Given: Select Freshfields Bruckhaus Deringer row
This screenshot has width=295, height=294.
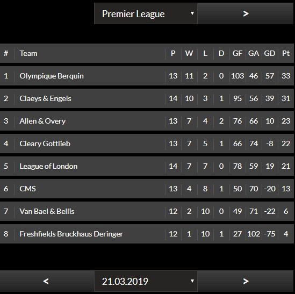Looking at the screenshot, I should (x=147, y=234).
